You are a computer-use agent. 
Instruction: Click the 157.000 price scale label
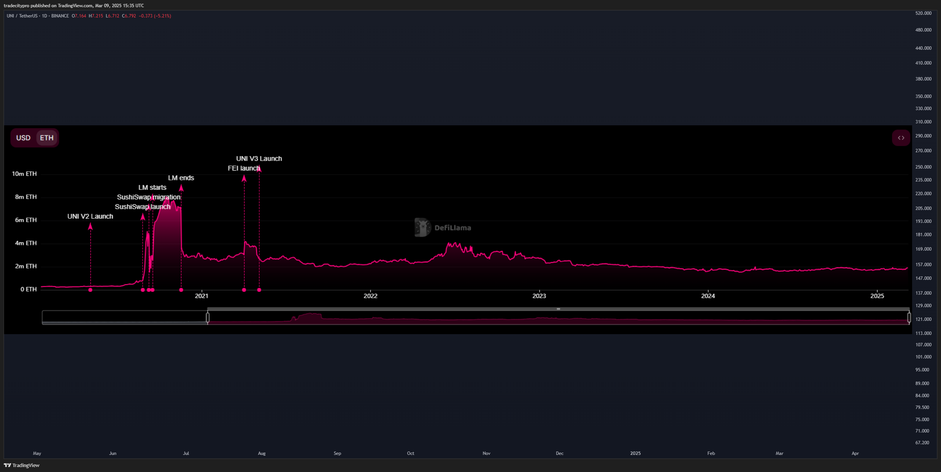coord(923,265)
